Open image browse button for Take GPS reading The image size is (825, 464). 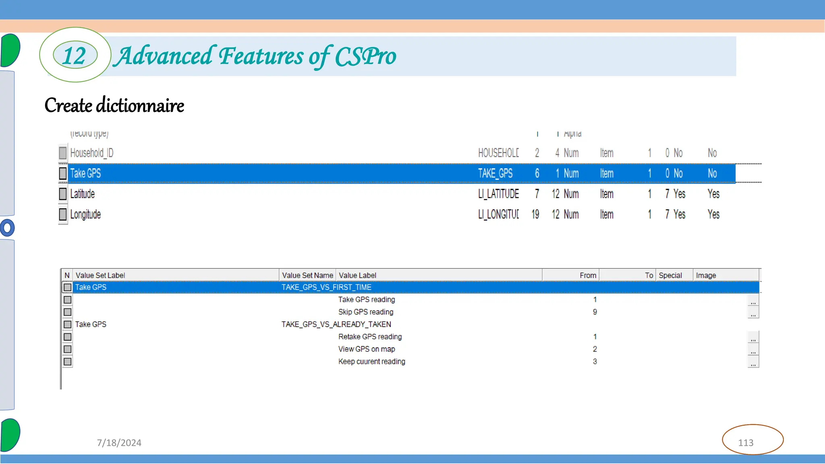[x=753, y=300]
